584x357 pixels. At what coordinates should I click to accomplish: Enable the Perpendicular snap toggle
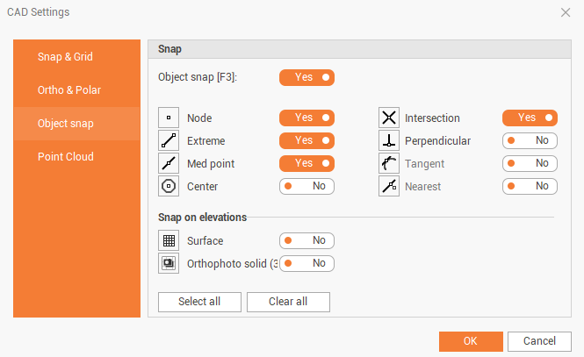point(530,140)
